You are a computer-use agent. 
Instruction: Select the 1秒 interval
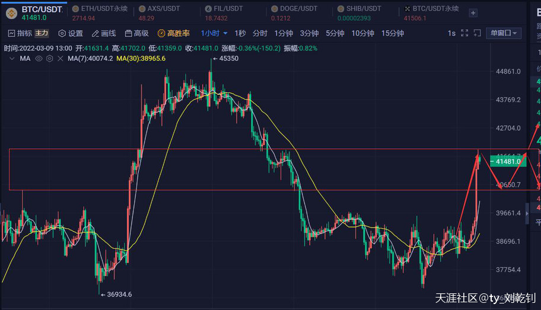coord(240,33)
